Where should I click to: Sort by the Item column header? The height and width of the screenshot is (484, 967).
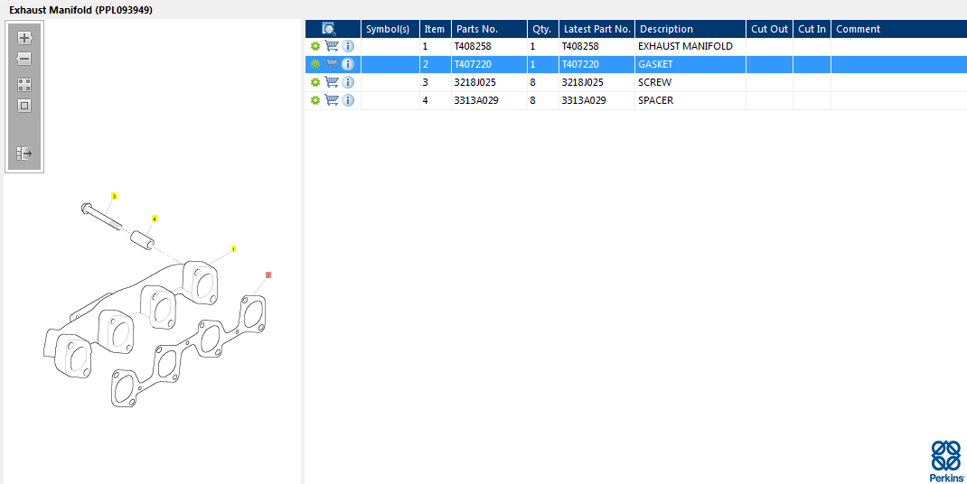pyautogui.click(x=436, y=29)
